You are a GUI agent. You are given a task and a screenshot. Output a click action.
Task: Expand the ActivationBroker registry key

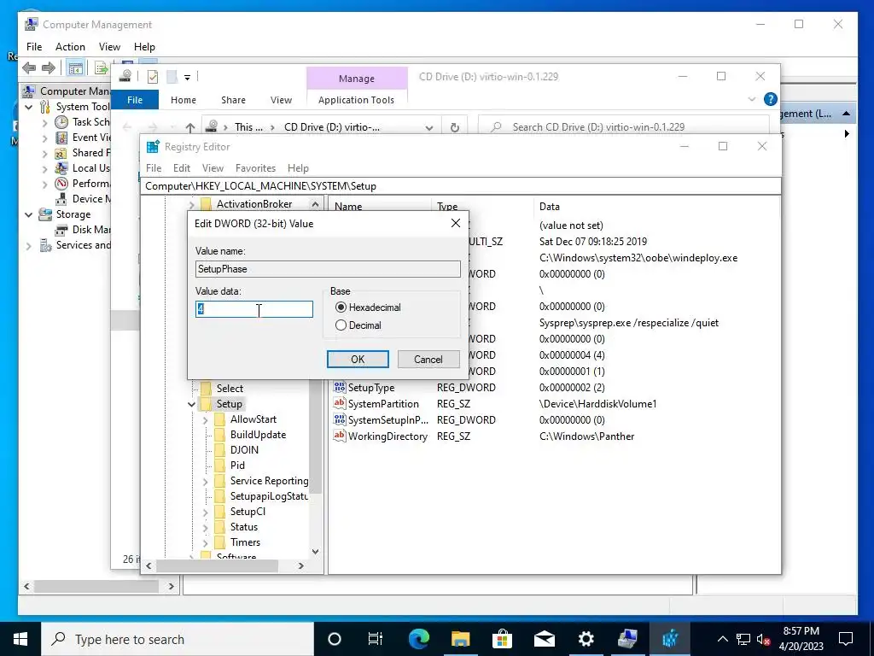pyautogui.click(x=192, y=204)
